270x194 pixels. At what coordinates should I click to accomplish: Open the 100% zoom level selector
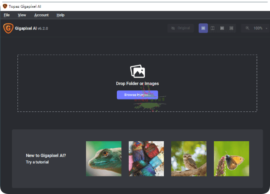pyautogui.click(x=258, y=28)
